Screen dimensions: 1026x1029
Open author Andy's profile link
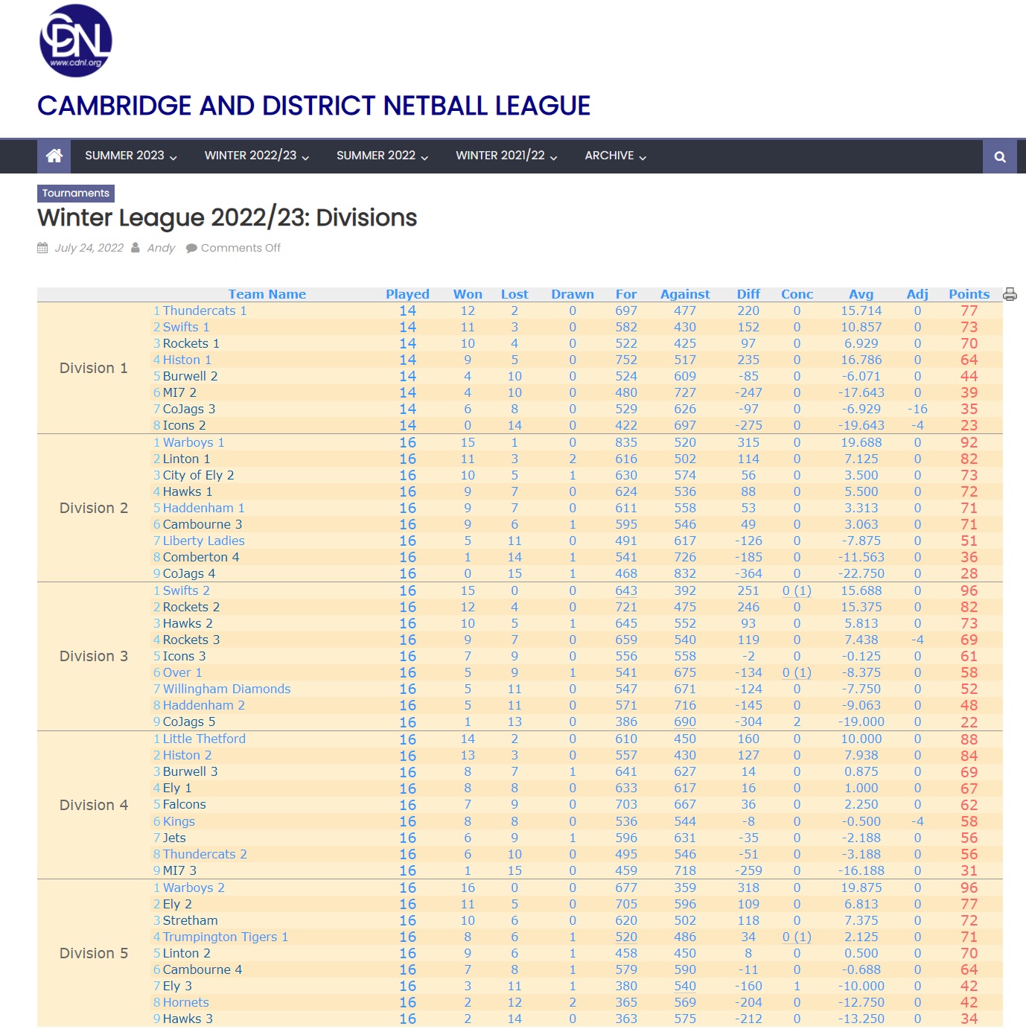pos(161,248)
